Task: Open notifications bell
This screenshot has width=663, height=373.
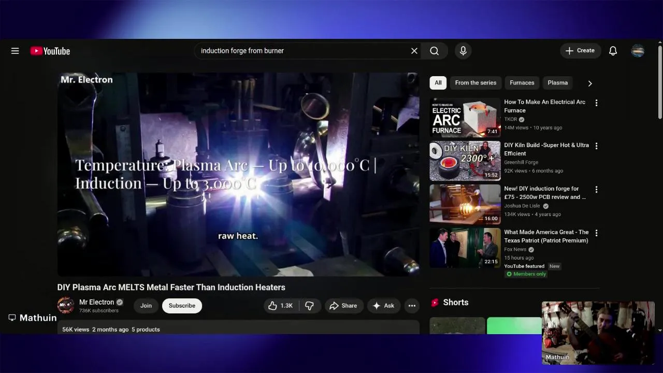Action: tap(613, 51)
